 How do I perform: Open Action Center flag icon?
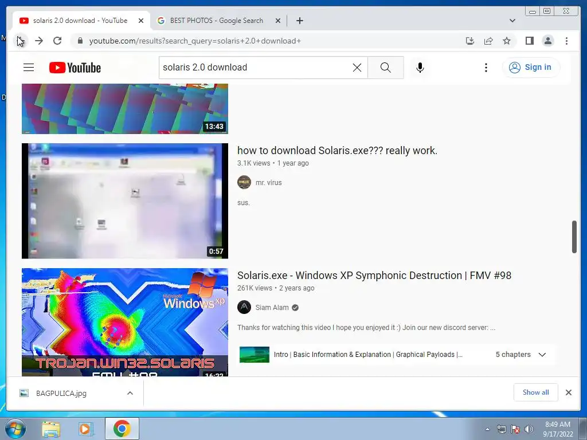click(515, 429)
